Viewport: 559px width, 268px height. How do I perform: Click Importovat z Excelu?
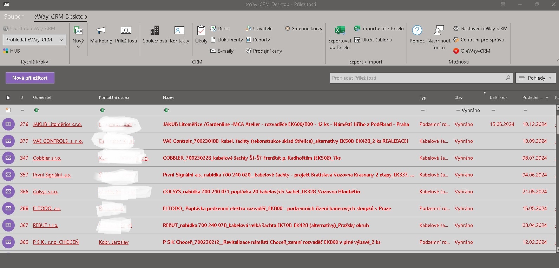point(379,28)
